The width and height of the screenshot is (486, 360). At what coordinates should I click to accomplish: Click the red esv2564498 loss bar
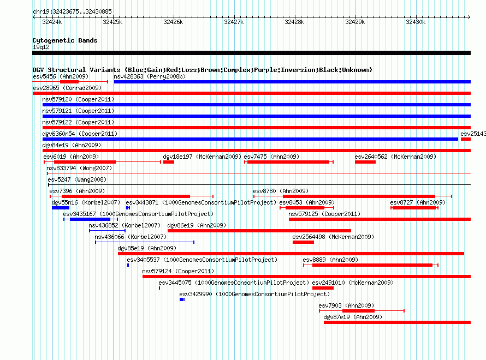[x=304, y=242]
